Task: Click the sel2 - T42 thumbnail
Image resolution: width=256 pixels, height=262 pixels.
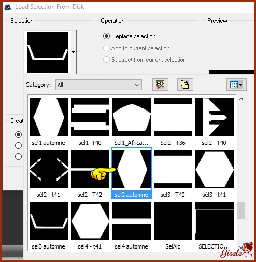Action: (x=90, y=169)
